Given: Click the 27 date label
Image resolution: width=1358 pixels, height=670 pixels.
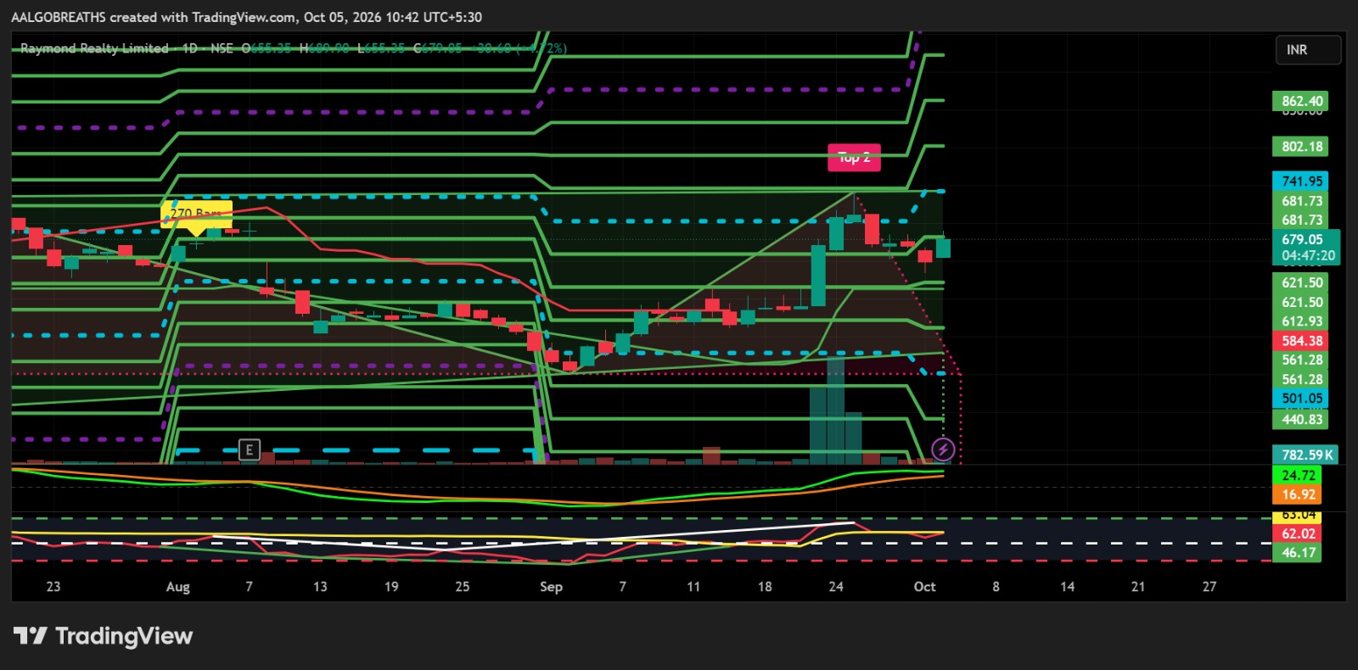Looking at the screenshot, I should coord(1209,587).
